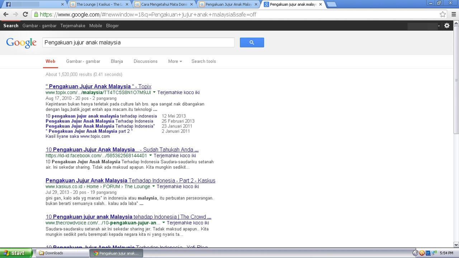Image resolution: width=459 pixels, height=258 pixels.
Task: Switch to The Lounge Kaskus tab
Action: (x=99, y=4)
